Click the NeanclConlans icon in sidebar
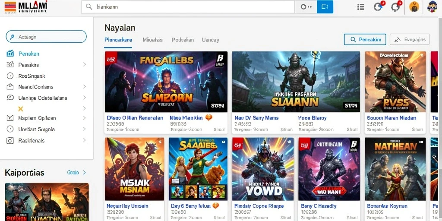Viewport: 442px width, 221px height. point(10,87)
